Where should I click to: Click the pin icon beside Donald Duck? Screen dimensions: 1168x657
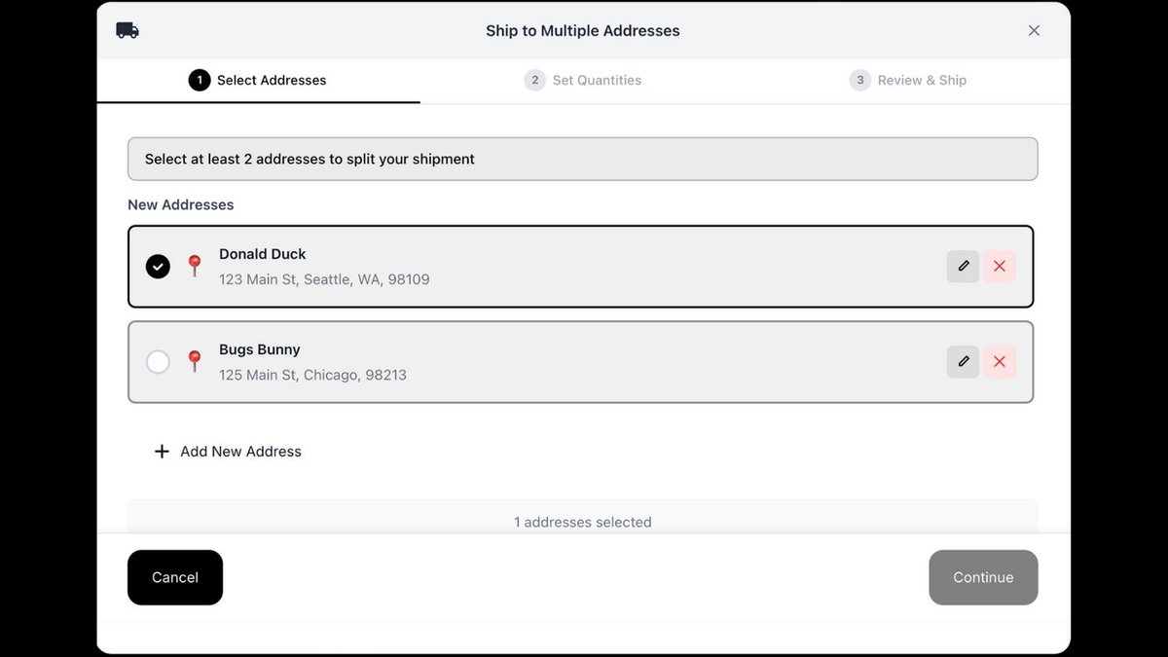[195, 266]
